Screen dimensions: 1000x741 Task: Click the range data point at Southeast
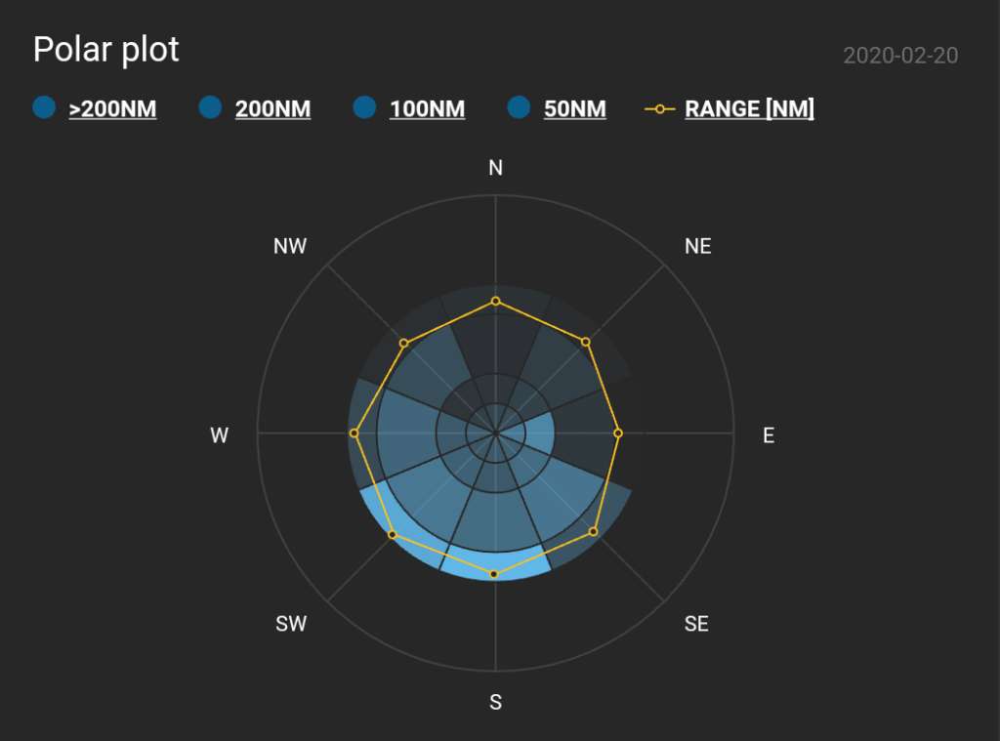pos(593,531)
